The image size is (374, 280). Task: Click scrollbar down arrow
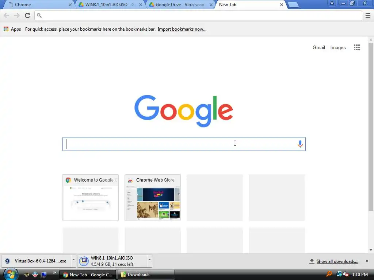[x=371, y=250]
